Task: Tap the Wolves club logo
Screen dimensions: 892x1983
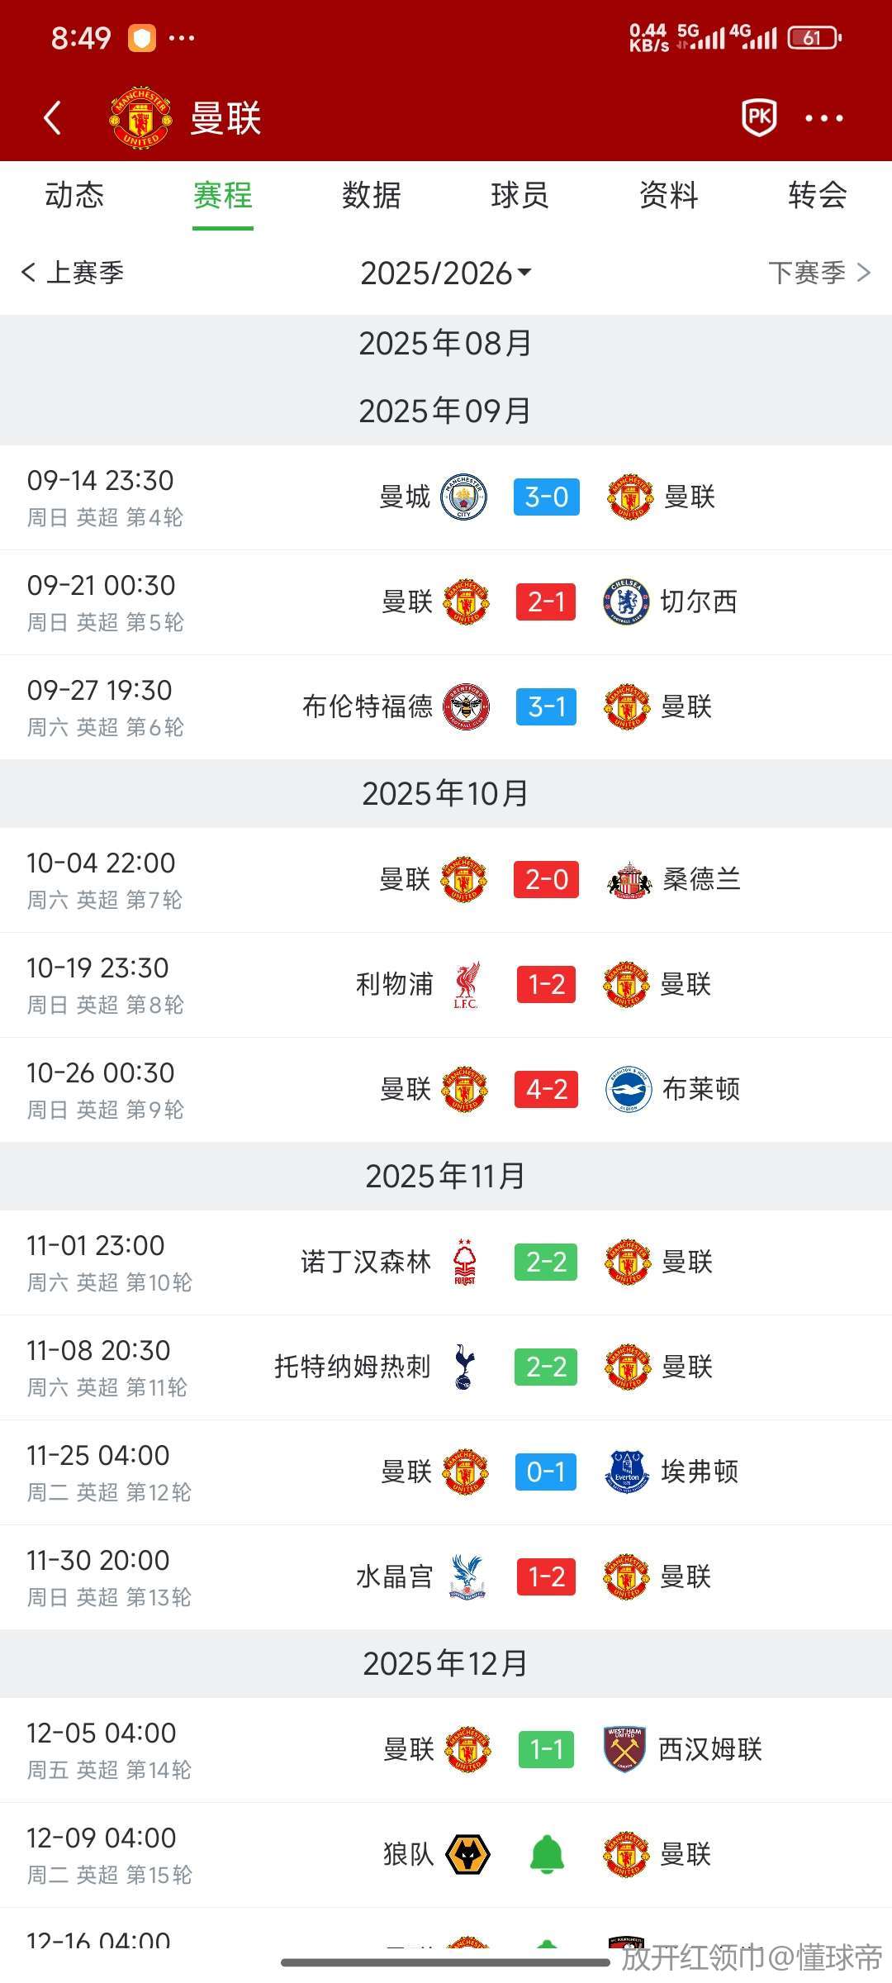Action: click(467, 1854)
